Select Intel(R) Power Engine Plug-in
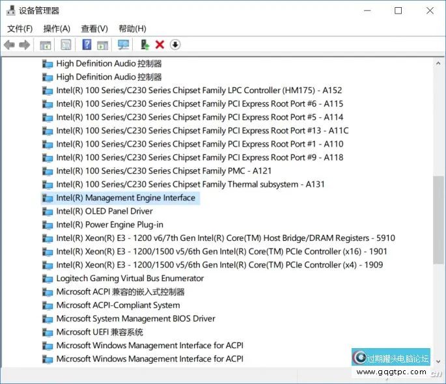Image resolution: width=446 pixels, height=384 pixels. click(109, 225)
